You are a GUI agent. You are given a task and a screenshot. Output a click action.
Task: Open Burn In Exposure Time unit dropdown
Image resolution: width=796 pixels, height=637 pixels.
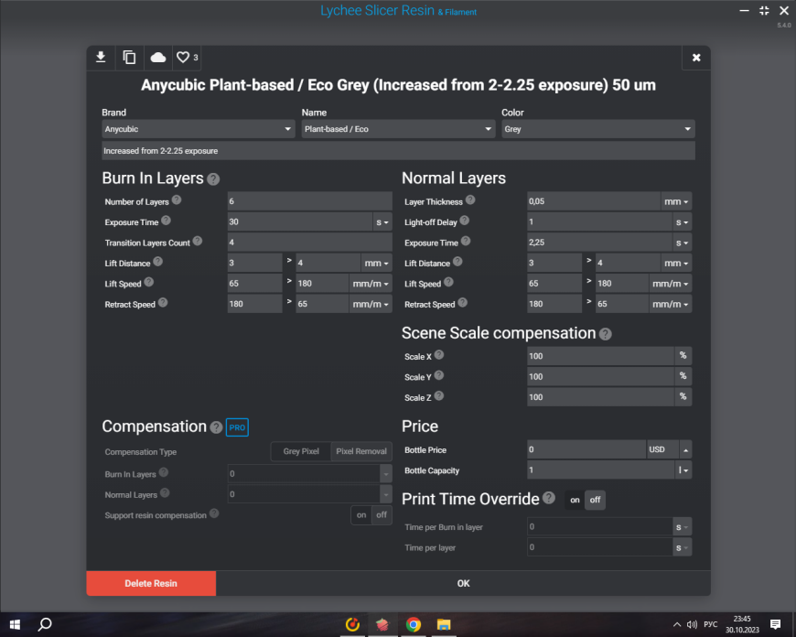click(382, 222)
